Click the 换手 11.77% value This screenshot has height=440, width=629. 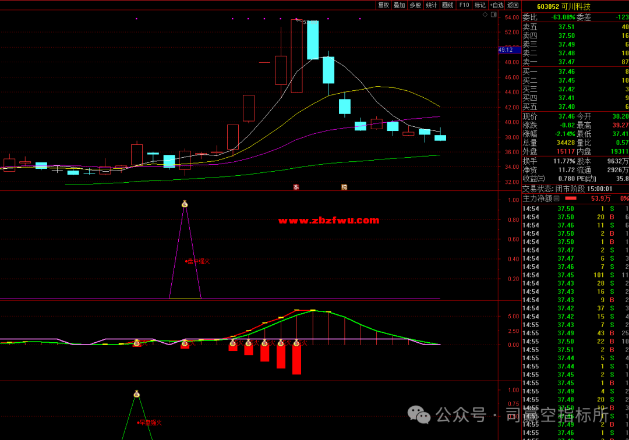point(564,161)
